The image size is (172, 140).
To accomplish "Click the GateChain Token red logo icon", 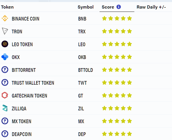I will pyautogui.click(x=5, y=95).
